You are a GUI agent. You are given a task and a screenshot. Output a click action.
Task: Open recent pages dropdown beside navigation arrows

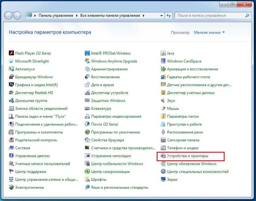click(x=23, y=15)
